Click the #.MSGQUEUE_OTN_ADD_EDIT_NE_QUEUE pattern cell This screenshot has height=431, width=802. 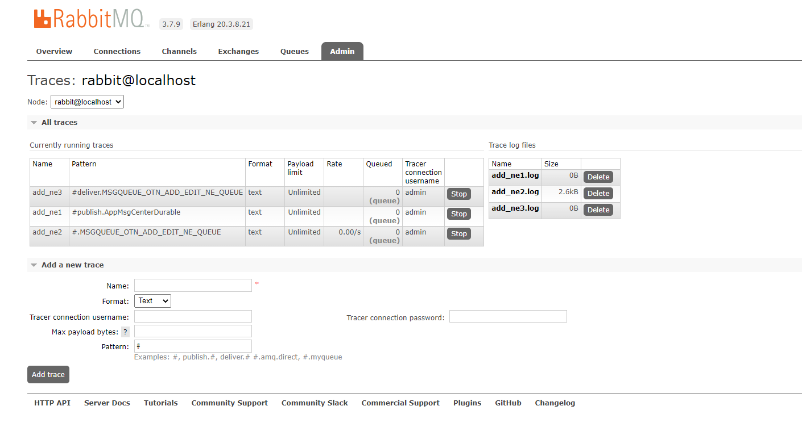click(158, 236)
